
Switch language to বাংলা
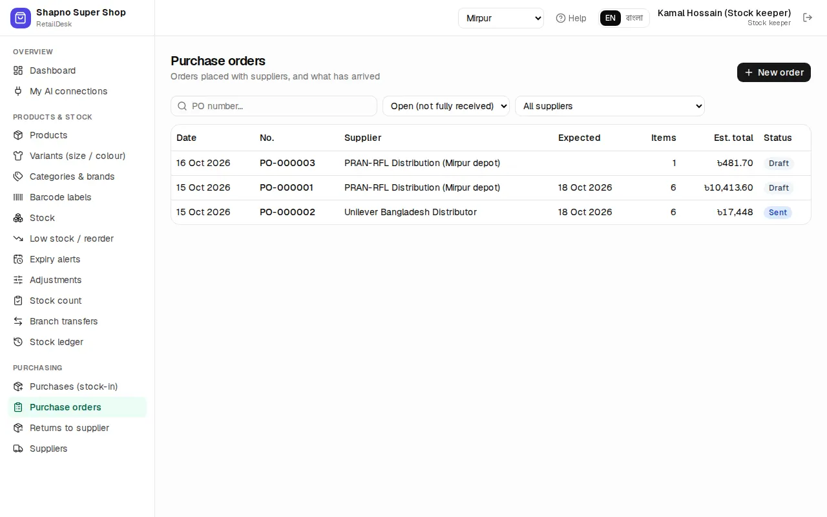tap(634, 18)
